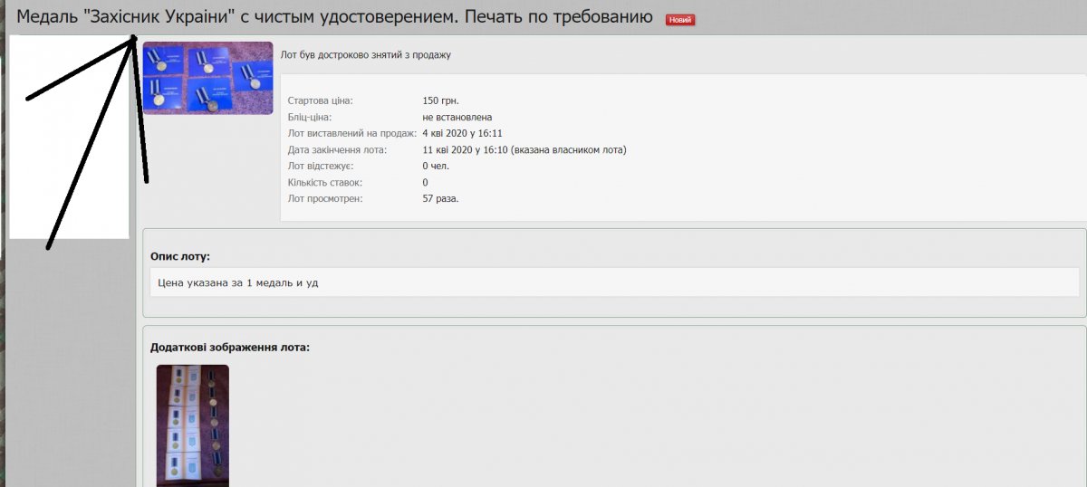Click the listing date "4 кві 2020 у 16:11"
The height and width of the screenshot is (487, 1087).
click(462, 133)
